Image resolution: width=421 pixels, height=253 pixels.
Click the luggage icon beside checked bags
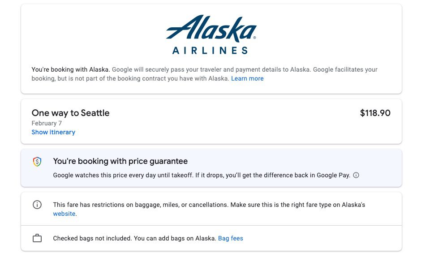[x=37, y=239]
